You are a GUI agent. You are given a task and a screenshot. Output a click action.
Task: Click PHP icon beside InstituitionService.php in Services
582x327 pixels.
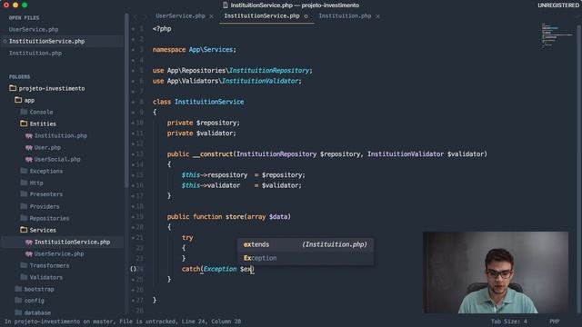pyautogui.click(x=29, y=243)
